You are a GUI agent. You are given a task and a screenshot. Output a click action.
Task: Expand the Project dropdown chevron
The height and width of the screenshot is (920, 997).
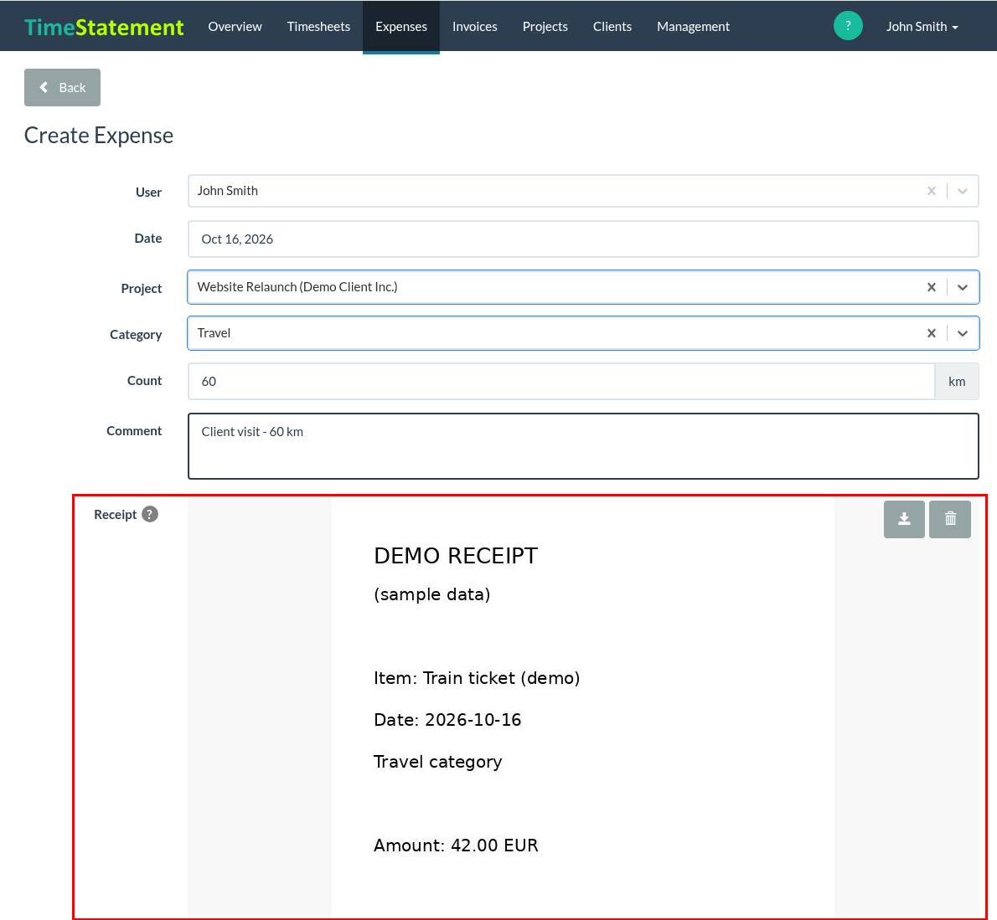click(963, 287)
